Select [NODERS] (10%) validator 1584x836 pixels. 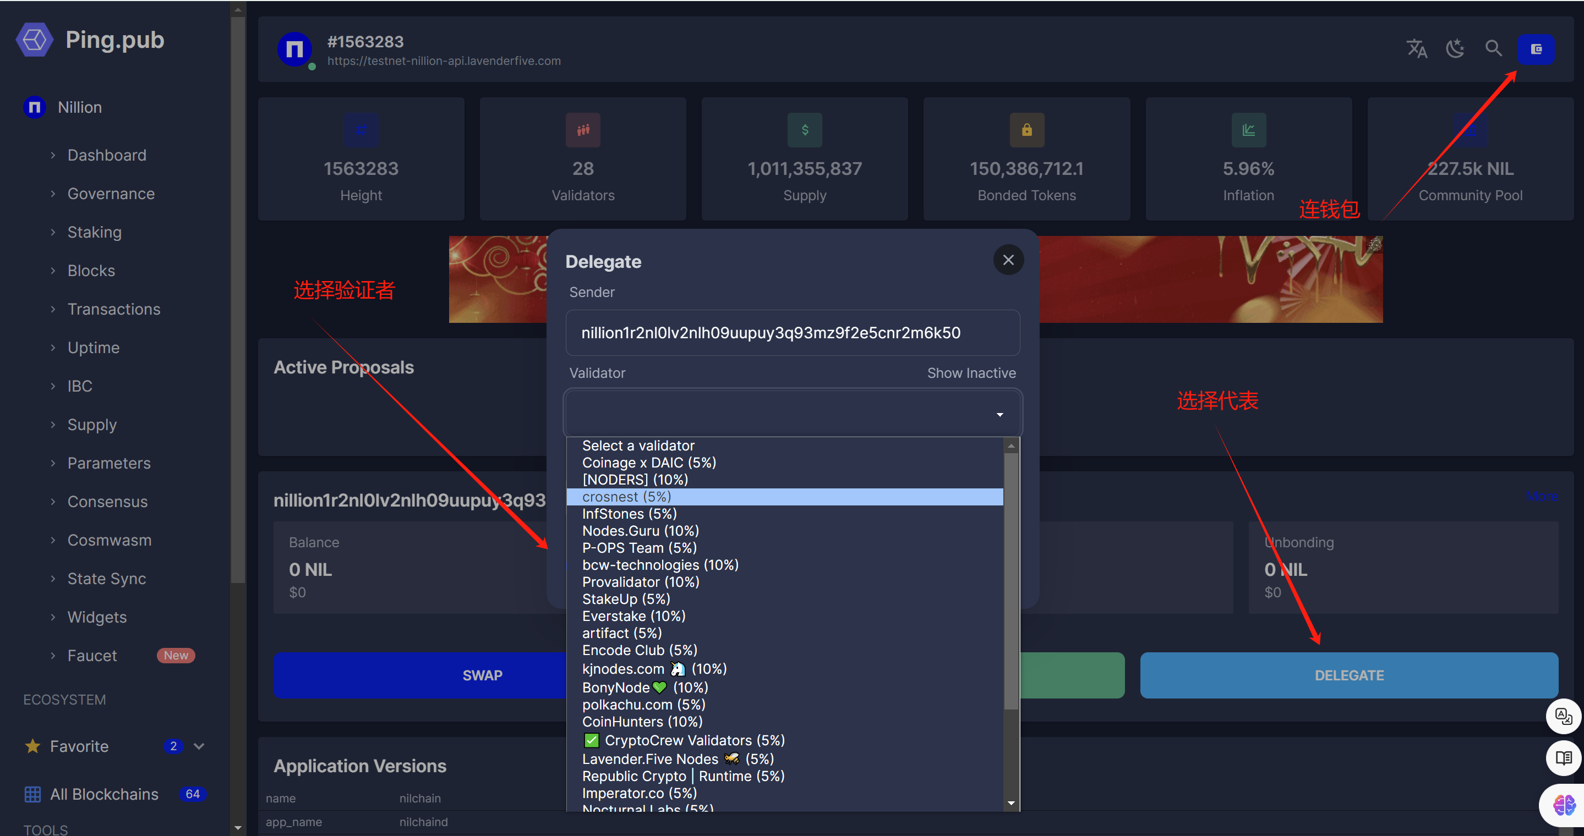pyautogui.click(x=784, y=479)
